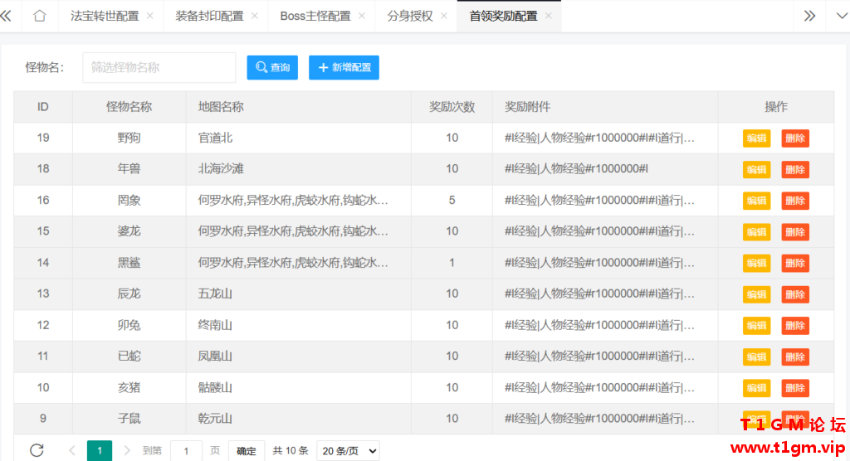Open the tab options dropdown arrow
850x461 pixels.
842,16
